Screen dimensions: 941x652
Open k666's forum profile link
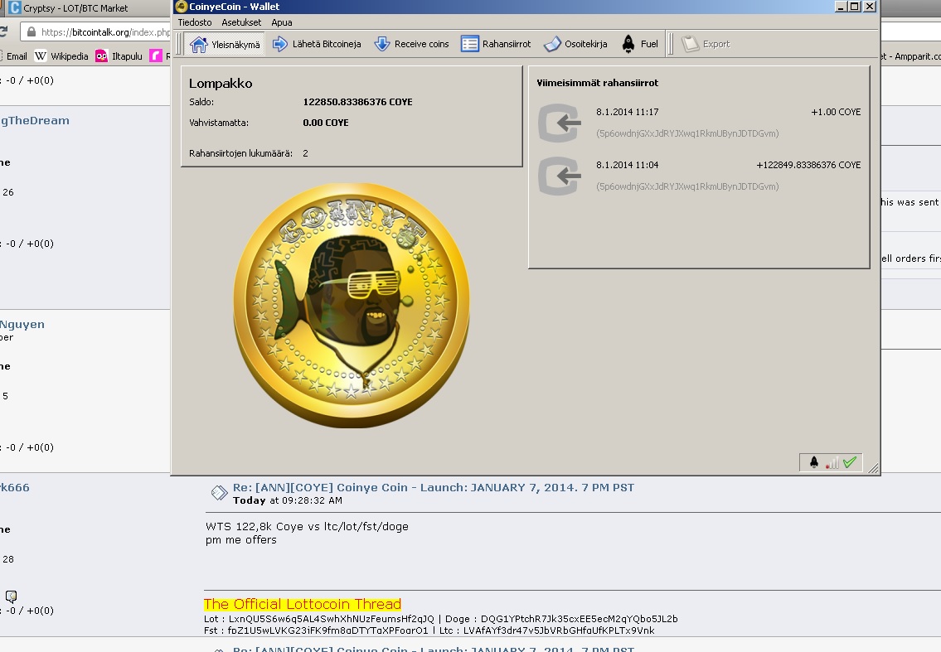click(x=14, y=488)
